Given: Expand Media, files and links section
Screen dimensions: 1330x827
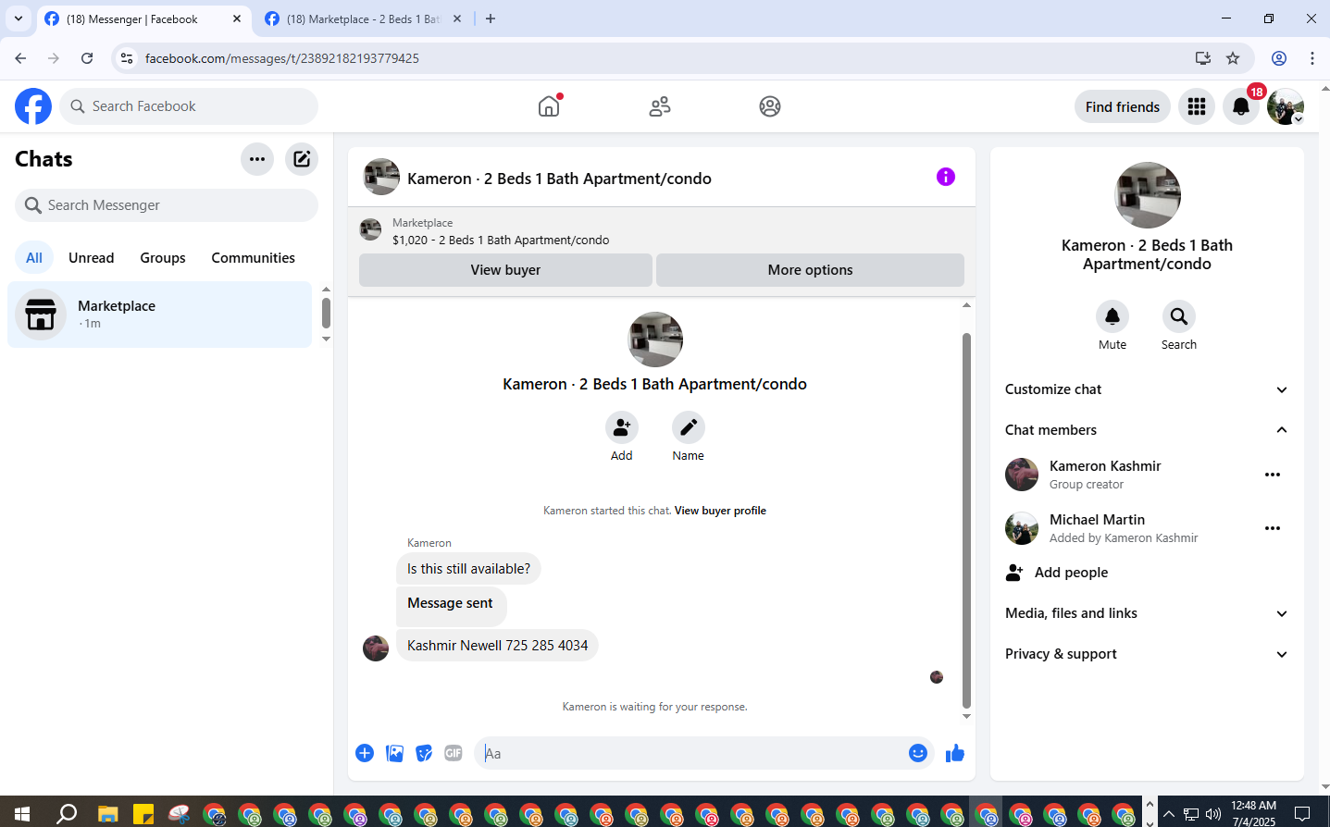Looking at the screenshot, I should (1147, 613).
